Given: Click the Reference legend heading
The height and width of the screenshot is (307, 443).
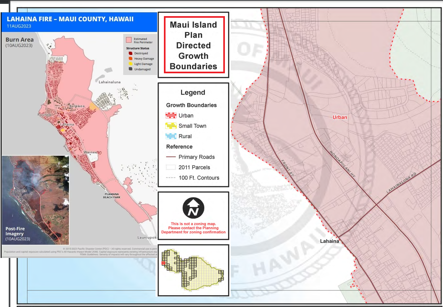Looking at the screenshot, I should [x=179, y=147].
